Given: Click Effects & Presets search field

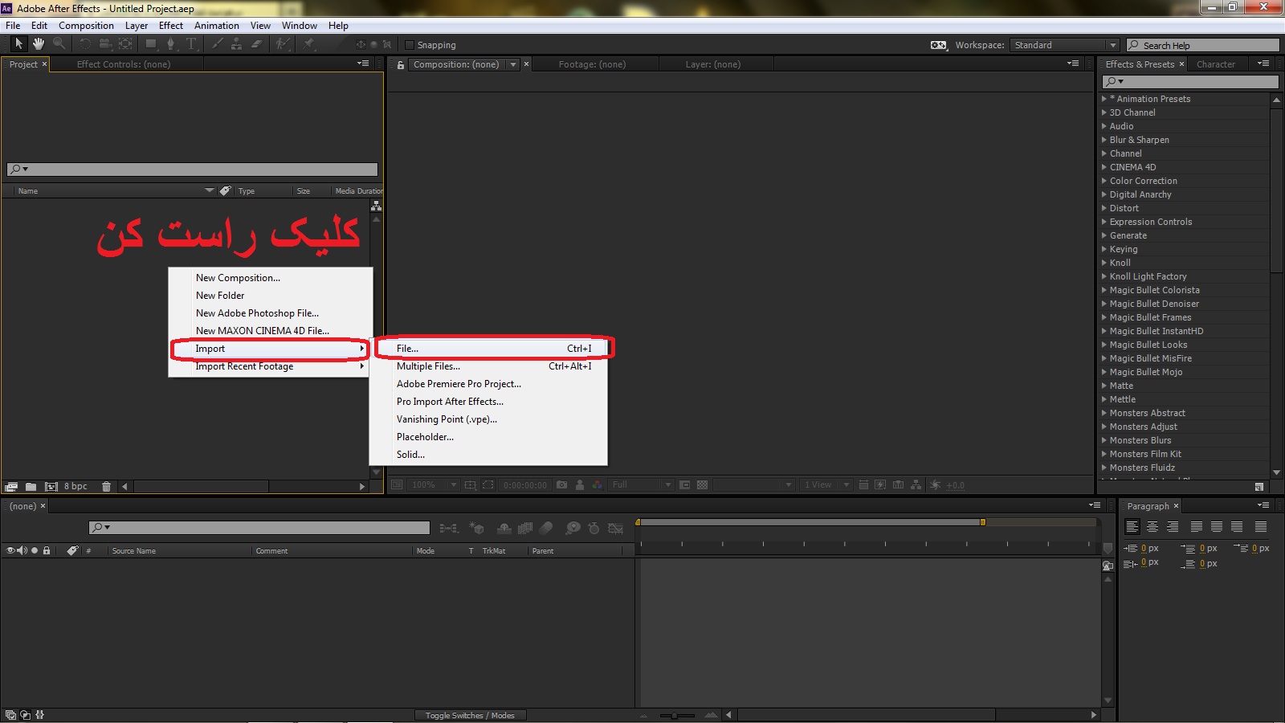Looking at the screenshot, I should [1190, 81].
